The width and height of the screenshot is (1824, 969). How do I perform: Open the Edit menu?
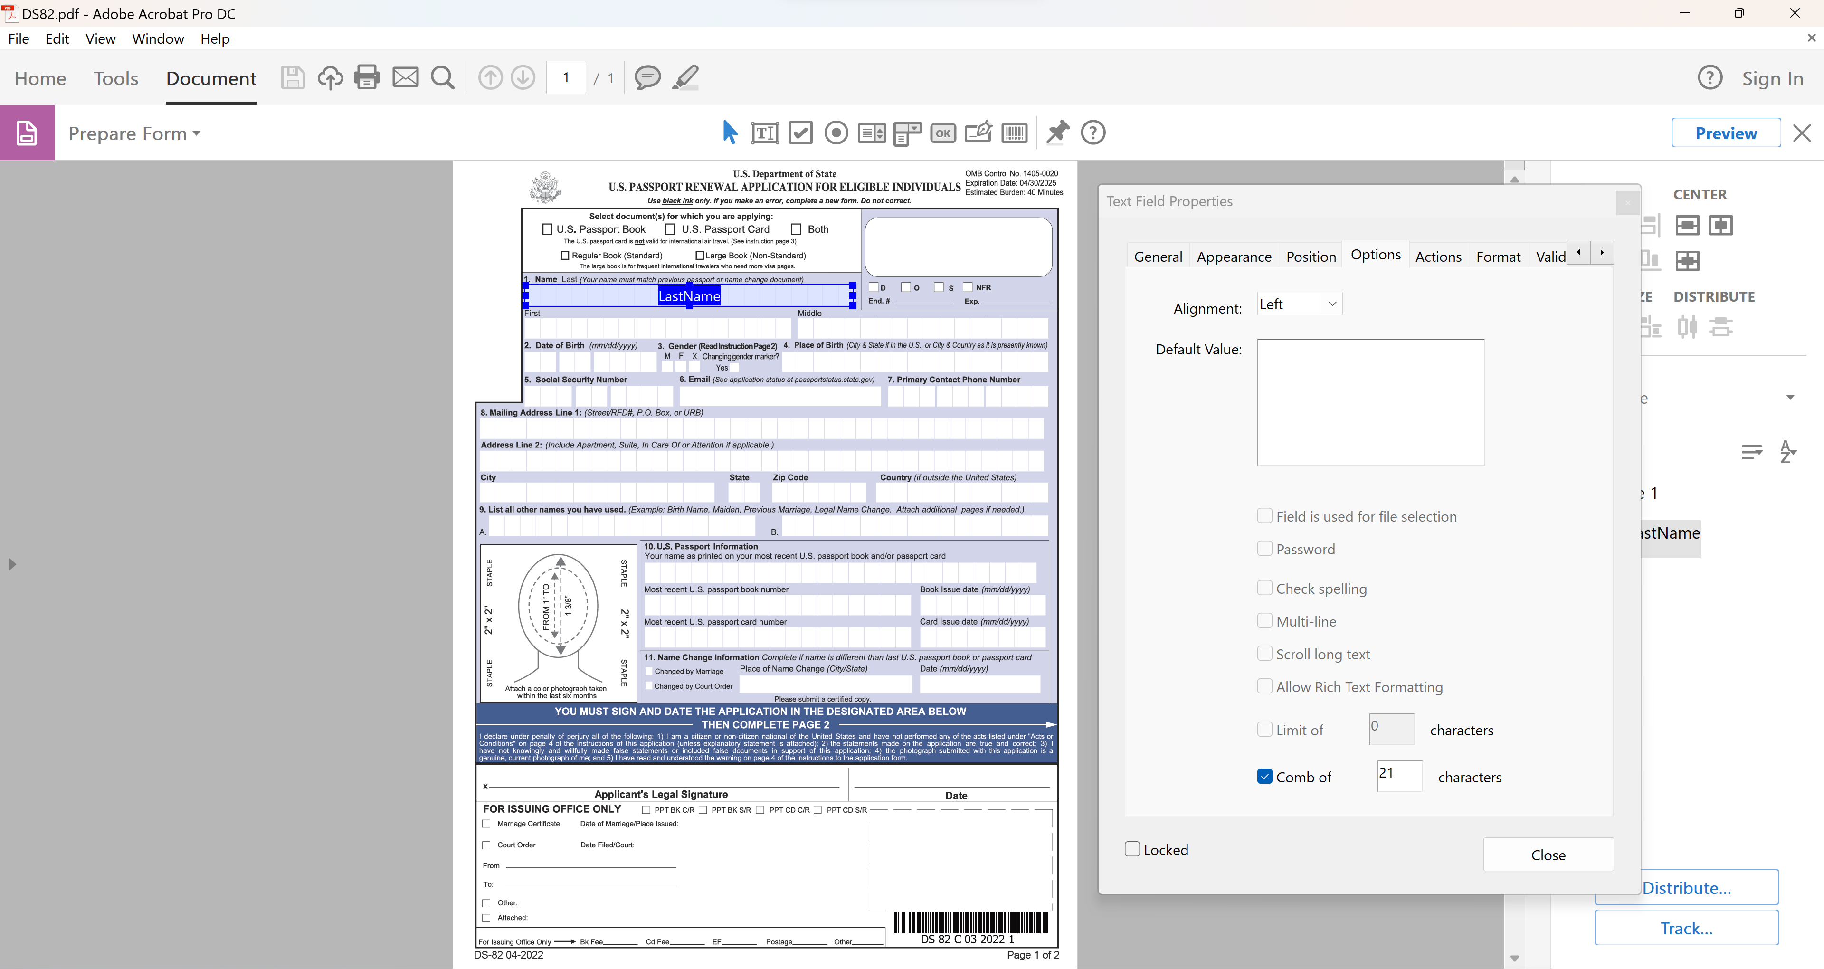click(57, 39)
